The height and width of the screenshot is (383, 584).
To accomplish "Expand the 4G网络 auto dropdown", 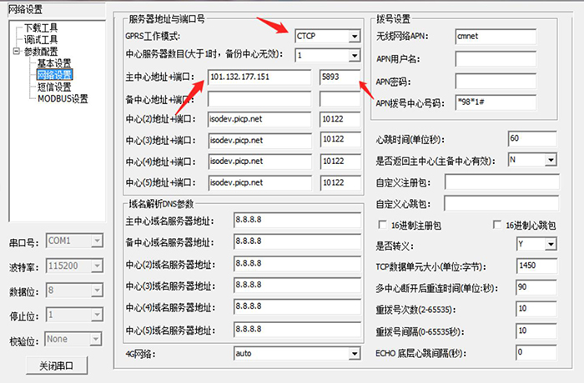I will pos(353,354).
